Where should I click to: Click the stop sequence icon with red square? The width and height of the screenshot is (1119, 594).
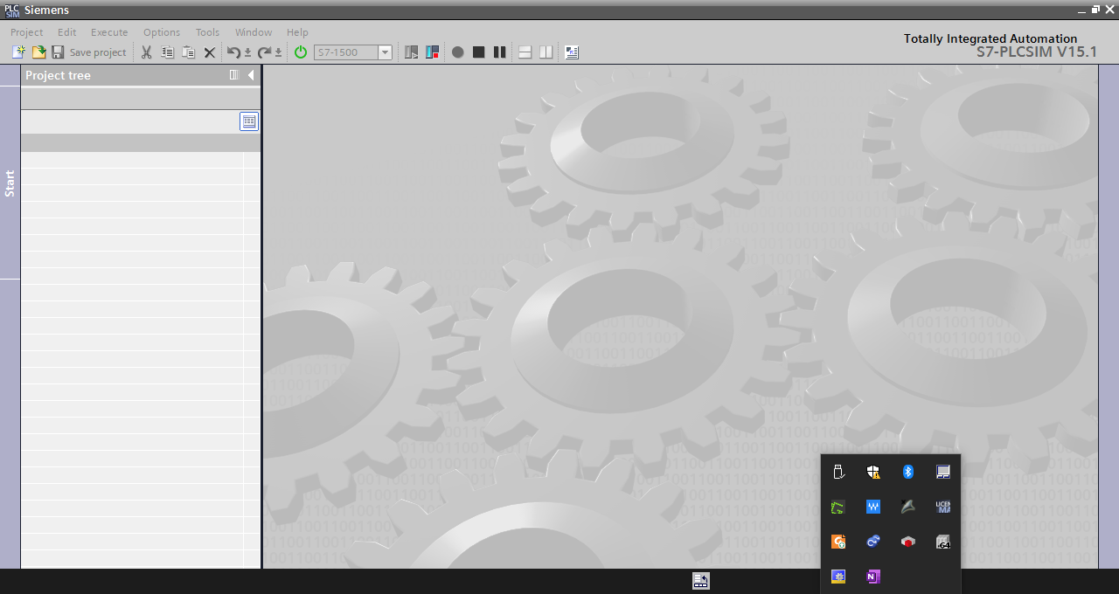coord(432,52)
